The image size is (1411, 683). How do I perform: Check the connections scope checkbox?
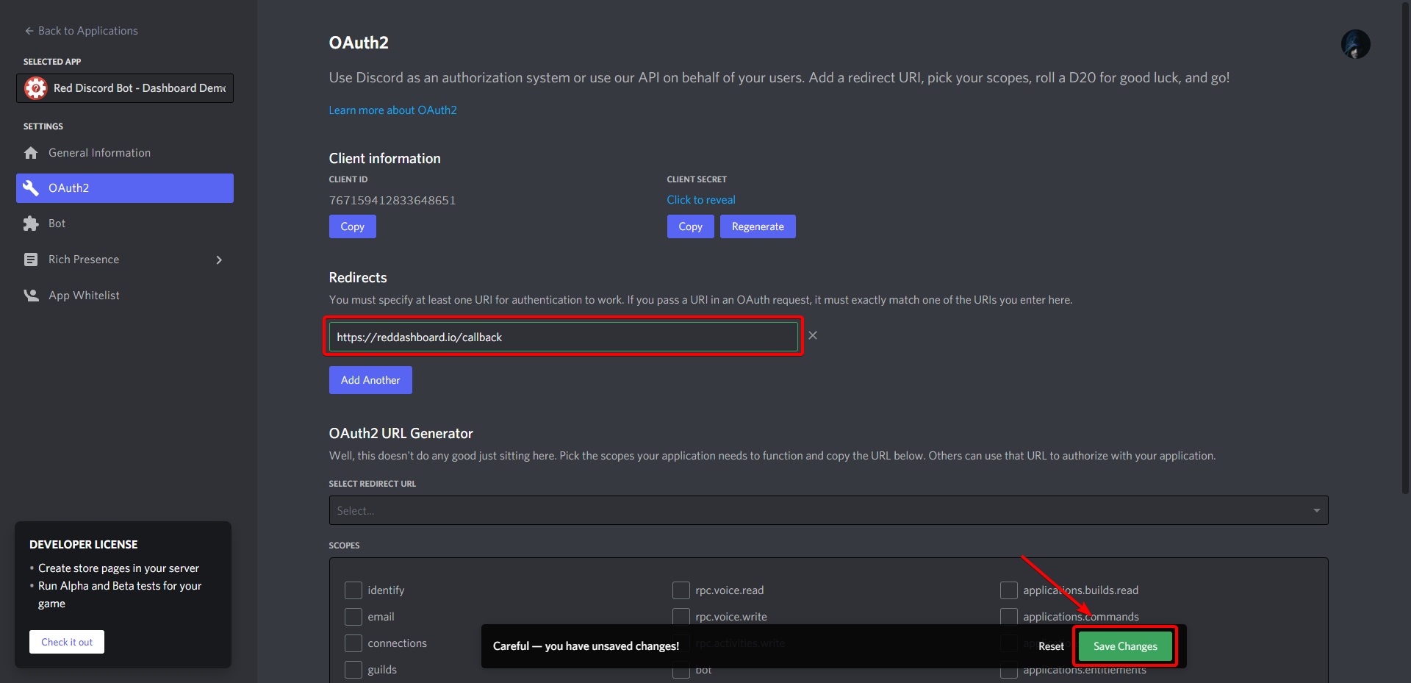click(x=353, y=643)
